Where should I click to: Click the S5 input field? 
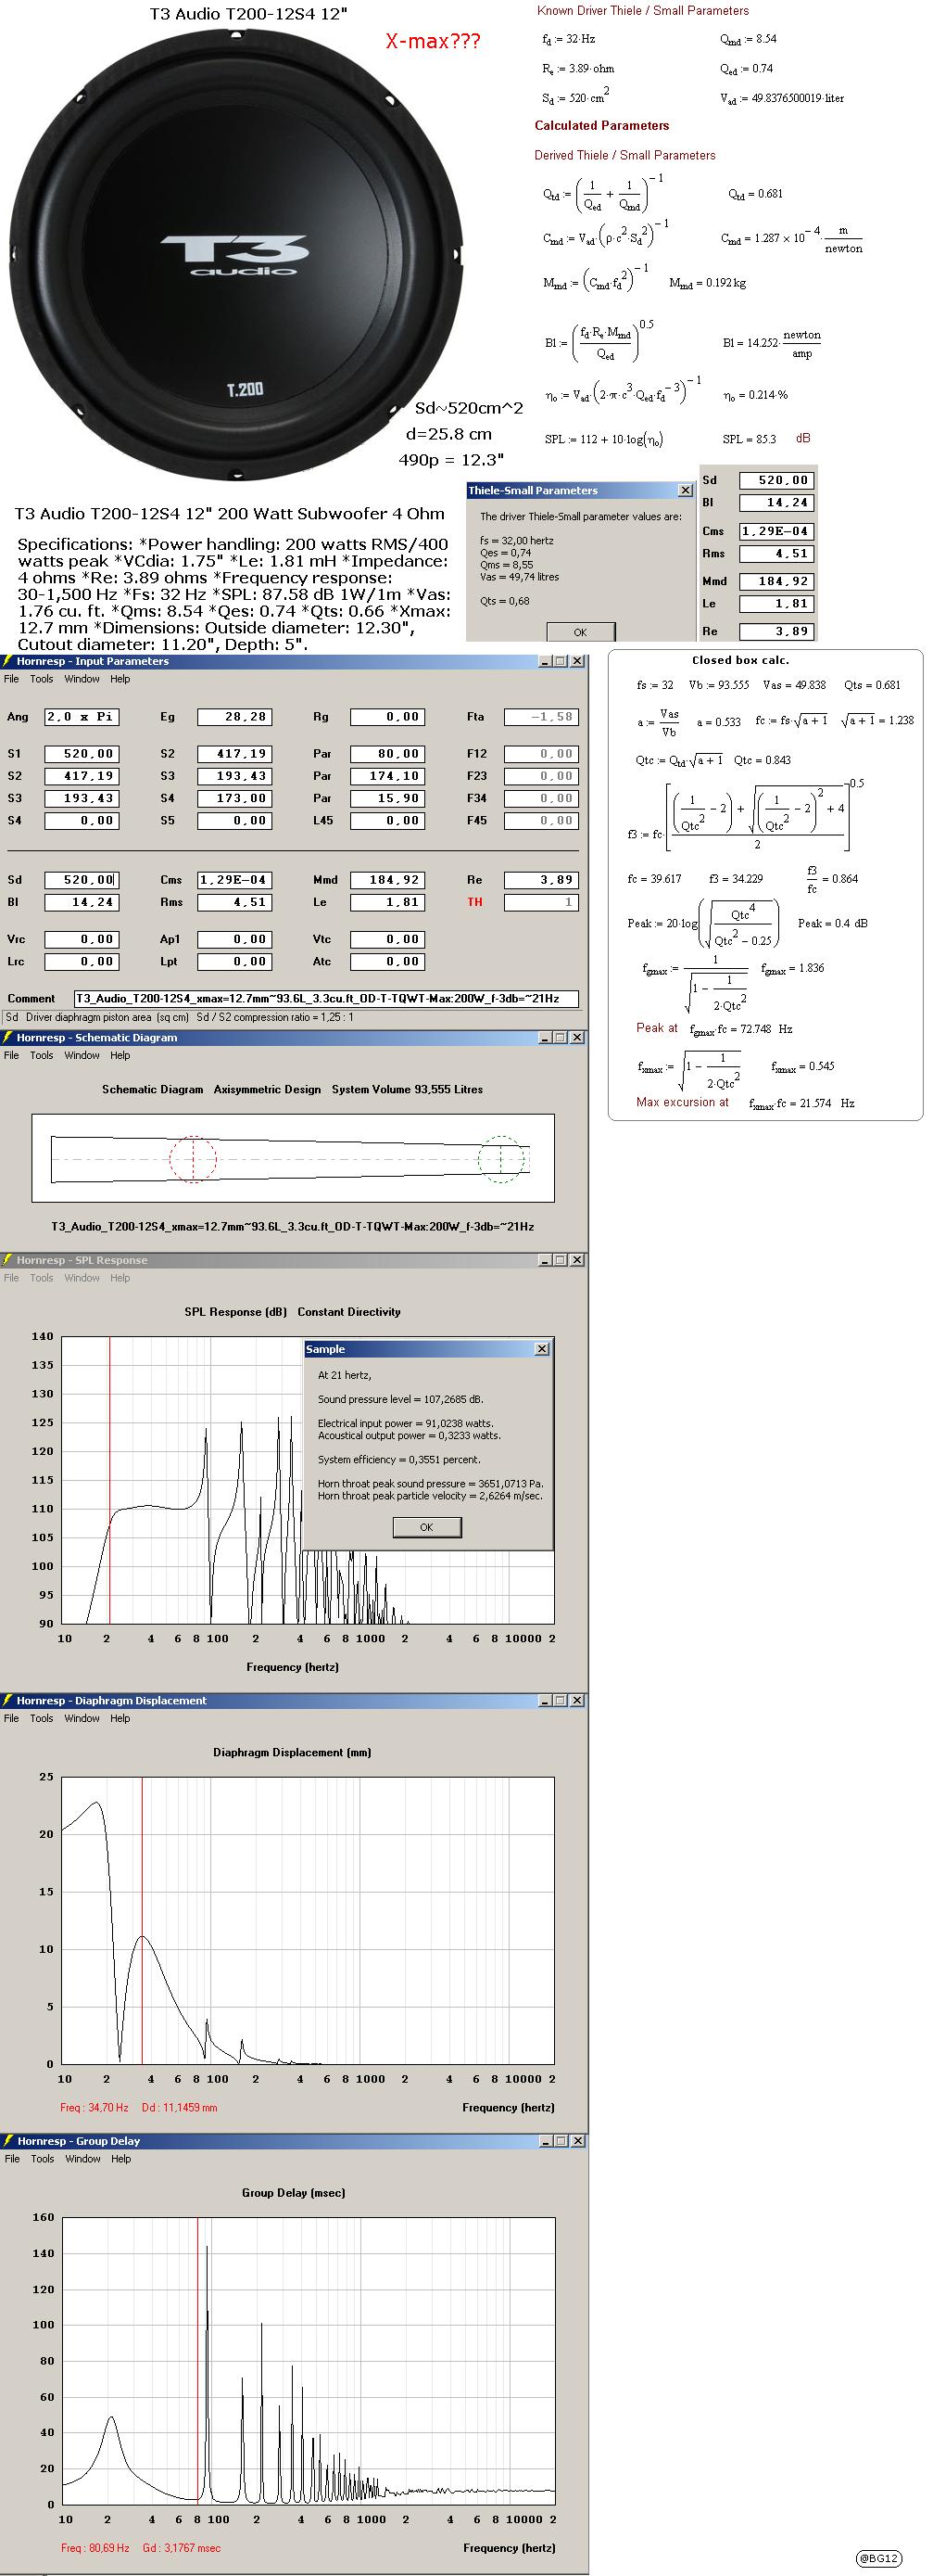pyautogui.click(x=234, y=820)
